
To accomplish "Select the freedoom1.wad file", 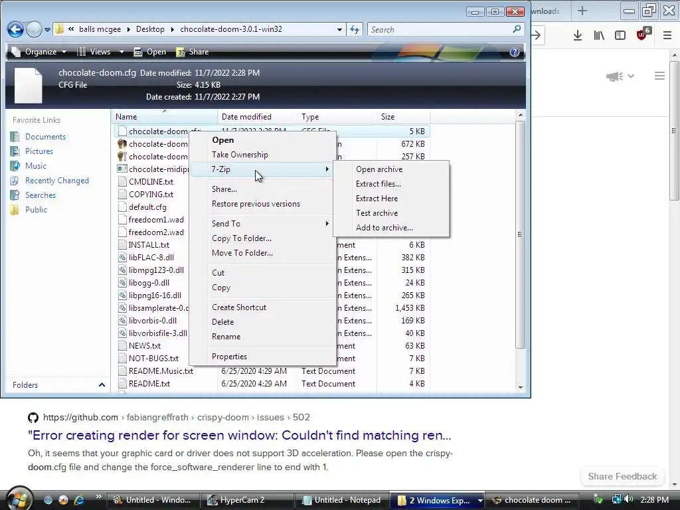I will tap(156, 219).
